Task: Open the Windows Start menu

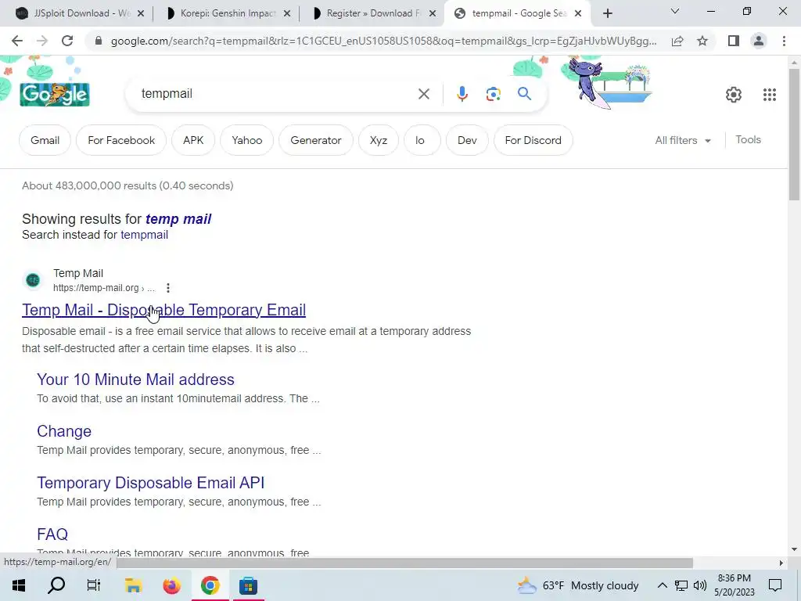Action: point(19,585)
